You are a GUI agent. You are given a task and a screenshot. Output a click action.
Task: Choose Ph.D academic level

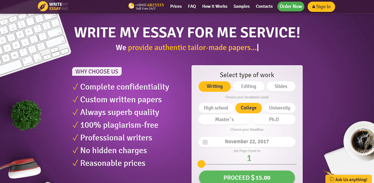274,119
